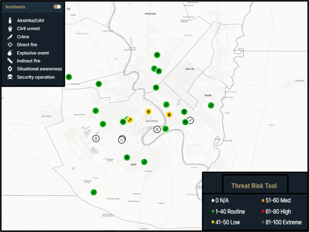The height and width of the screenshot is (232, 309).
Task: Click the Sadr City map label
Action: point(190,69)
